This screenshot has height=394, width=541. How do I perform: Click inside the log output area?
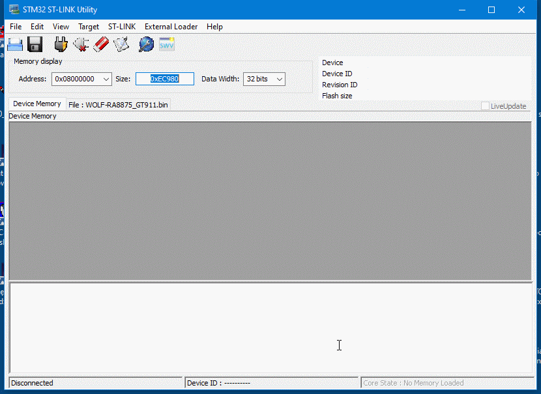pyautogui.click(x=270, y=328)
